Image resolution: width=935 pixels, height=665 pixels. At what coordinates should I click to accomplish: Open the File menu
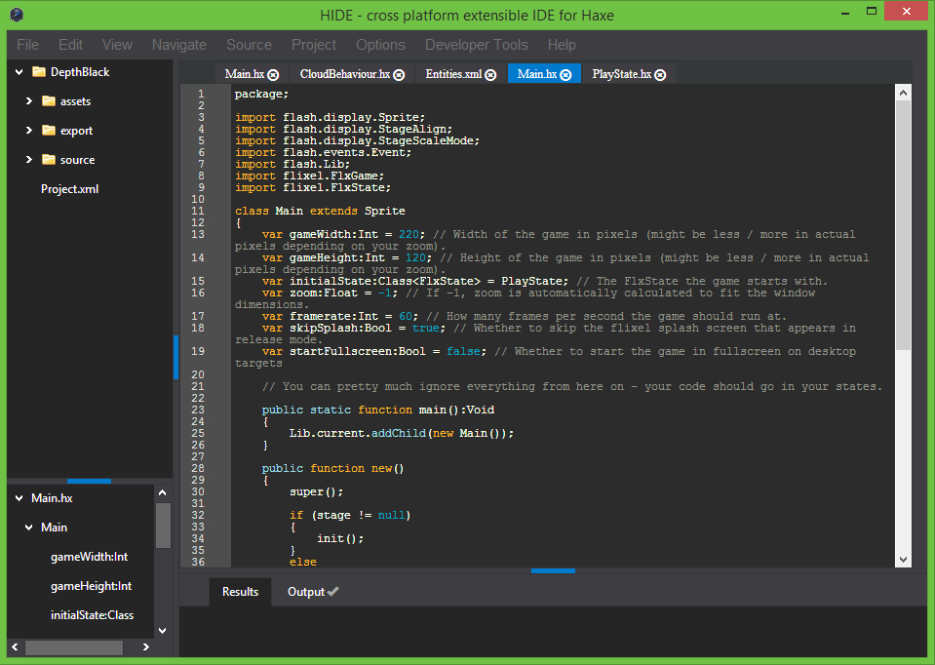click(x=27, y=45)
